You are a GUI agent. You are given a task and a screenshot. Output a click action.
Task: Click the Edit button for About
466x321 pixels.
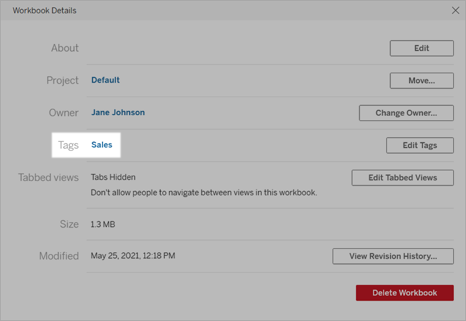[422, 48]
